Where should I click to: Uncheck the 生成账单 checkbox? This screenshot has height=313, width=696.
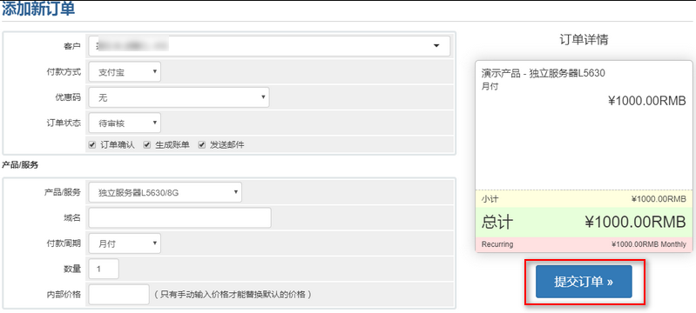(x=147, y=145)
